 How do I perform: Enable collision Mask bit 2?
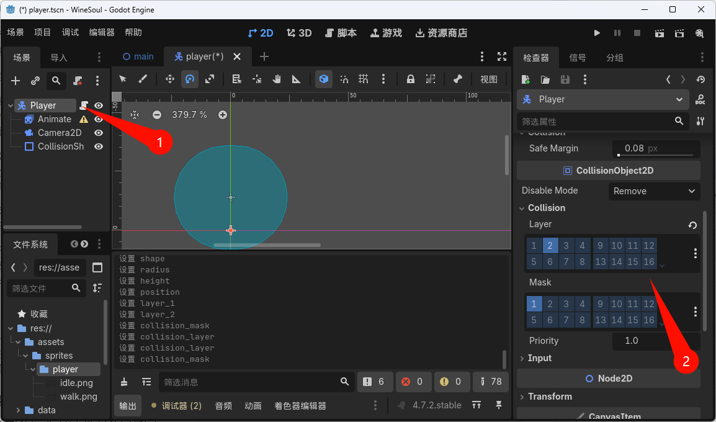(550, 303)
